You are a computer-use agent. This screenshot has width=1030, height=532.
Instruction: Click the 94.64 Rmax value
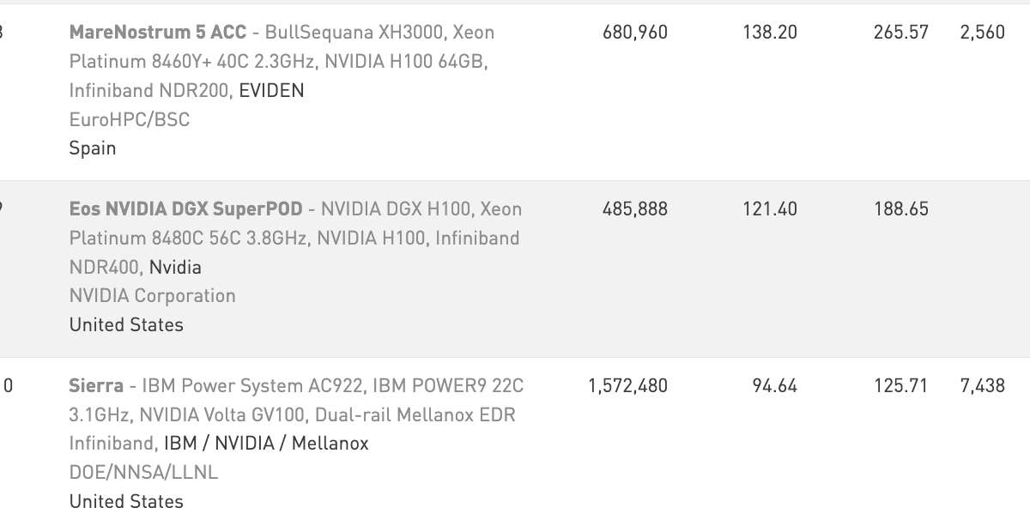(x=775, y=386)
